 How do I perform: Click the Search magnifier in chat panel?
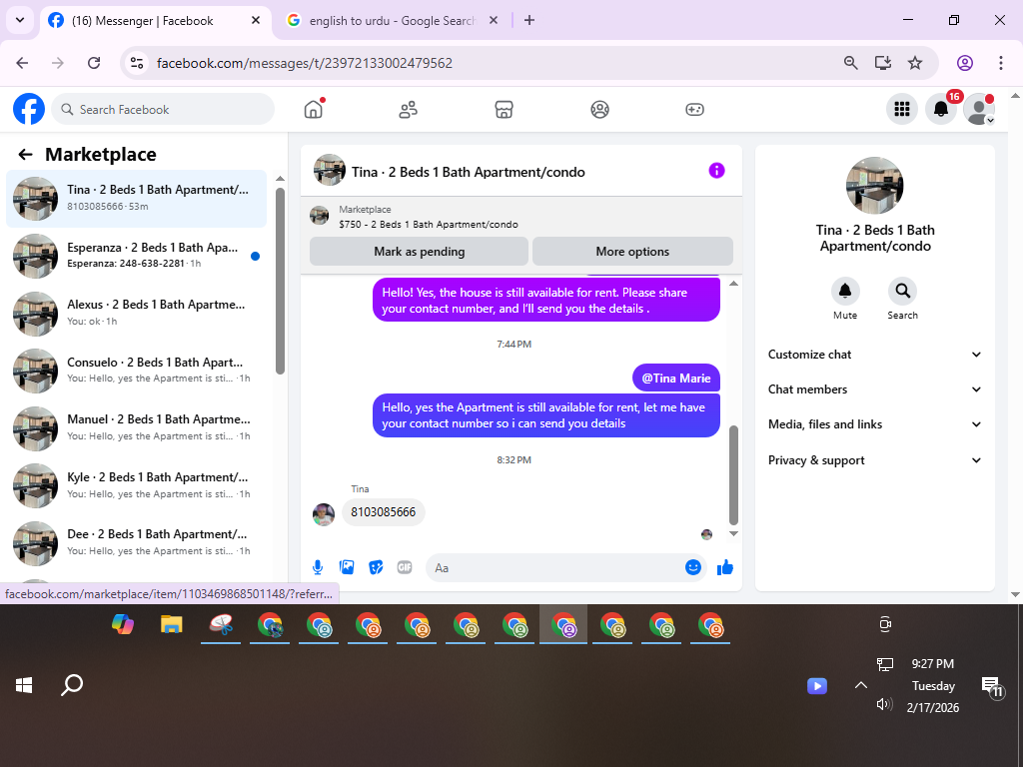pos(902,291)
